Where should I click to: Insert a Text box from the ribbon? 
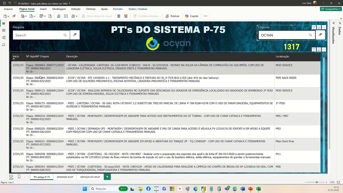click(x=66, y=16)
